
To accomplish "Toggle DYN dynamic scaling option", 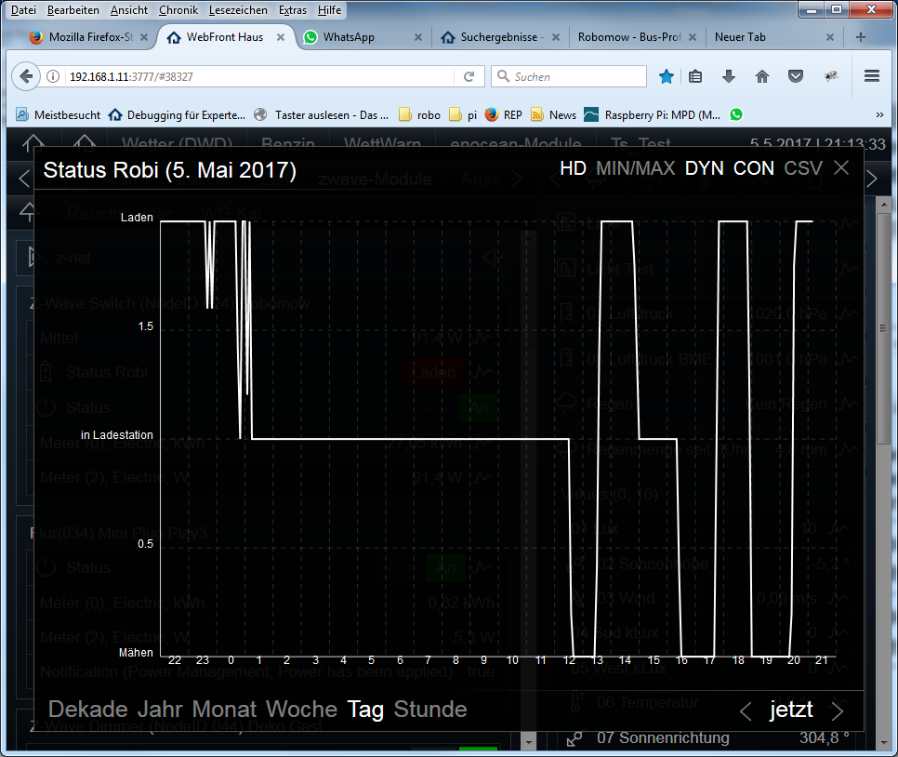I will pyautogui.click(x=704, y=168).
